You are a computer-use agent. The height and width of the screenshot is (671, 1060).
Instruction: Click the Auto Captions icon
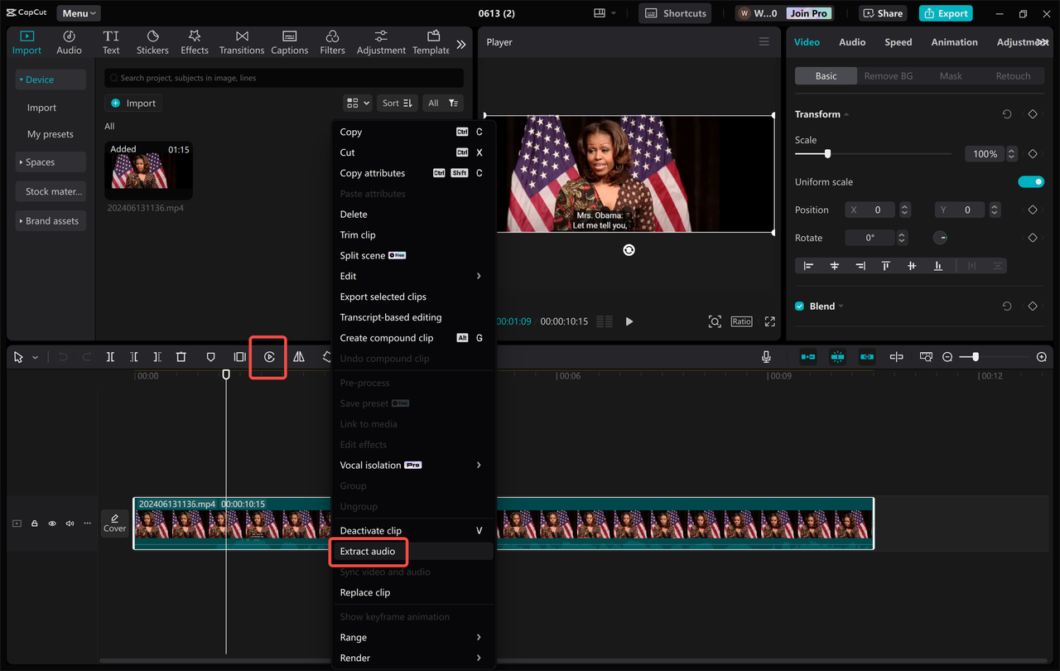289,41
